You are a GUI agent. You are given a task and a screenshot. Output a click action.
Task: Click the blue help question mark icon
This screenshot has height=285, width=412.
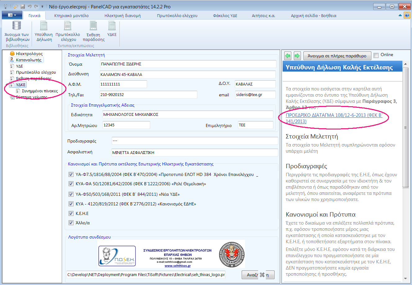pyautogui.click(x=407, y=15)
